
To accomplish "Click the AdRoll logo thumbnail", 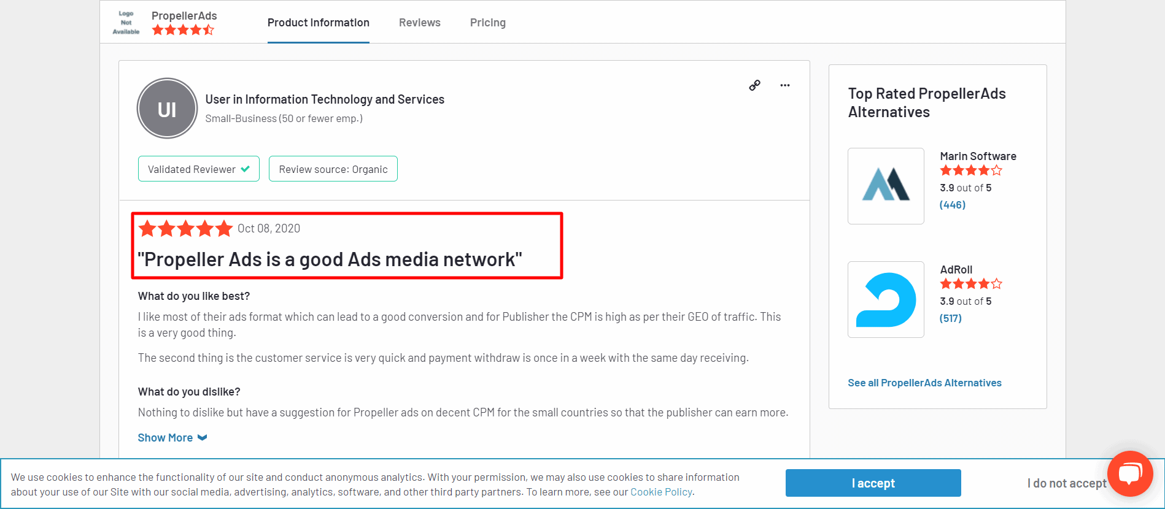I will tap(886, 299).
